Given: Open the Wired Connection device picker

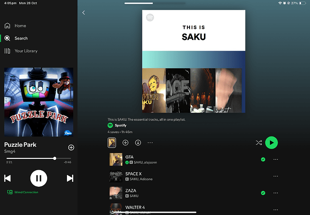Looking at the screenshot, I should (23, 192).
